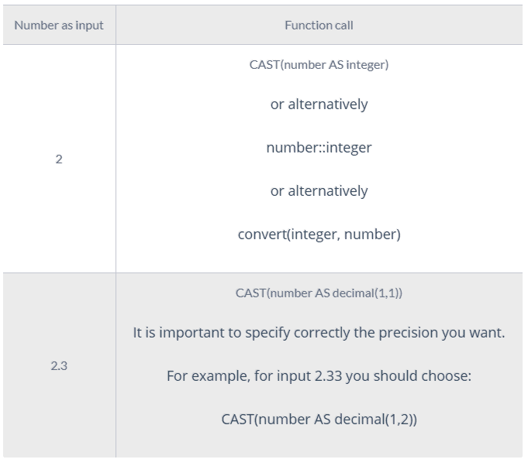Click the "Number as input" column header

(59, 26)
